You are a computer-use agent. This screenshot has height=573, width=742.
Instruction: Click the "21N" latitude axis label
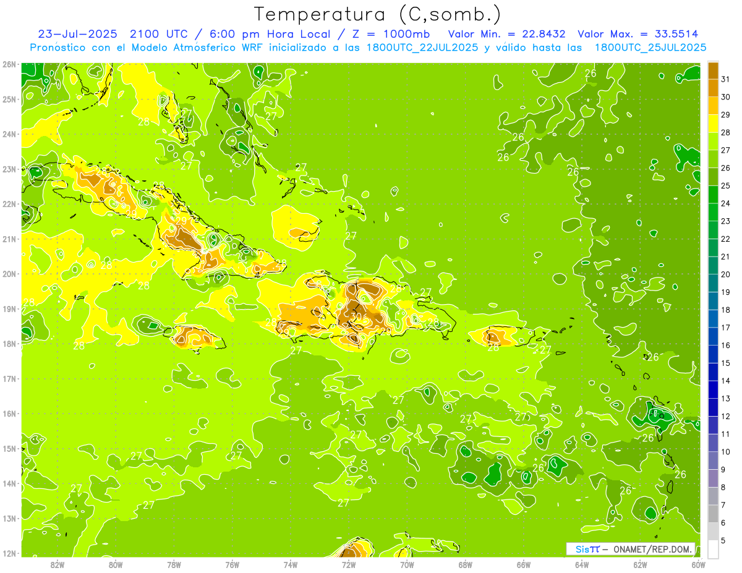pos(9,239)
